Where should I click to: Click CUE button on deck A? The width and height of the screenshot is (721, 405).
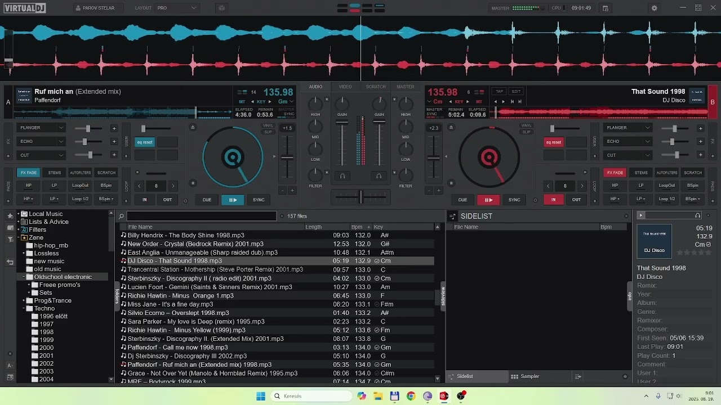[207, 200]
